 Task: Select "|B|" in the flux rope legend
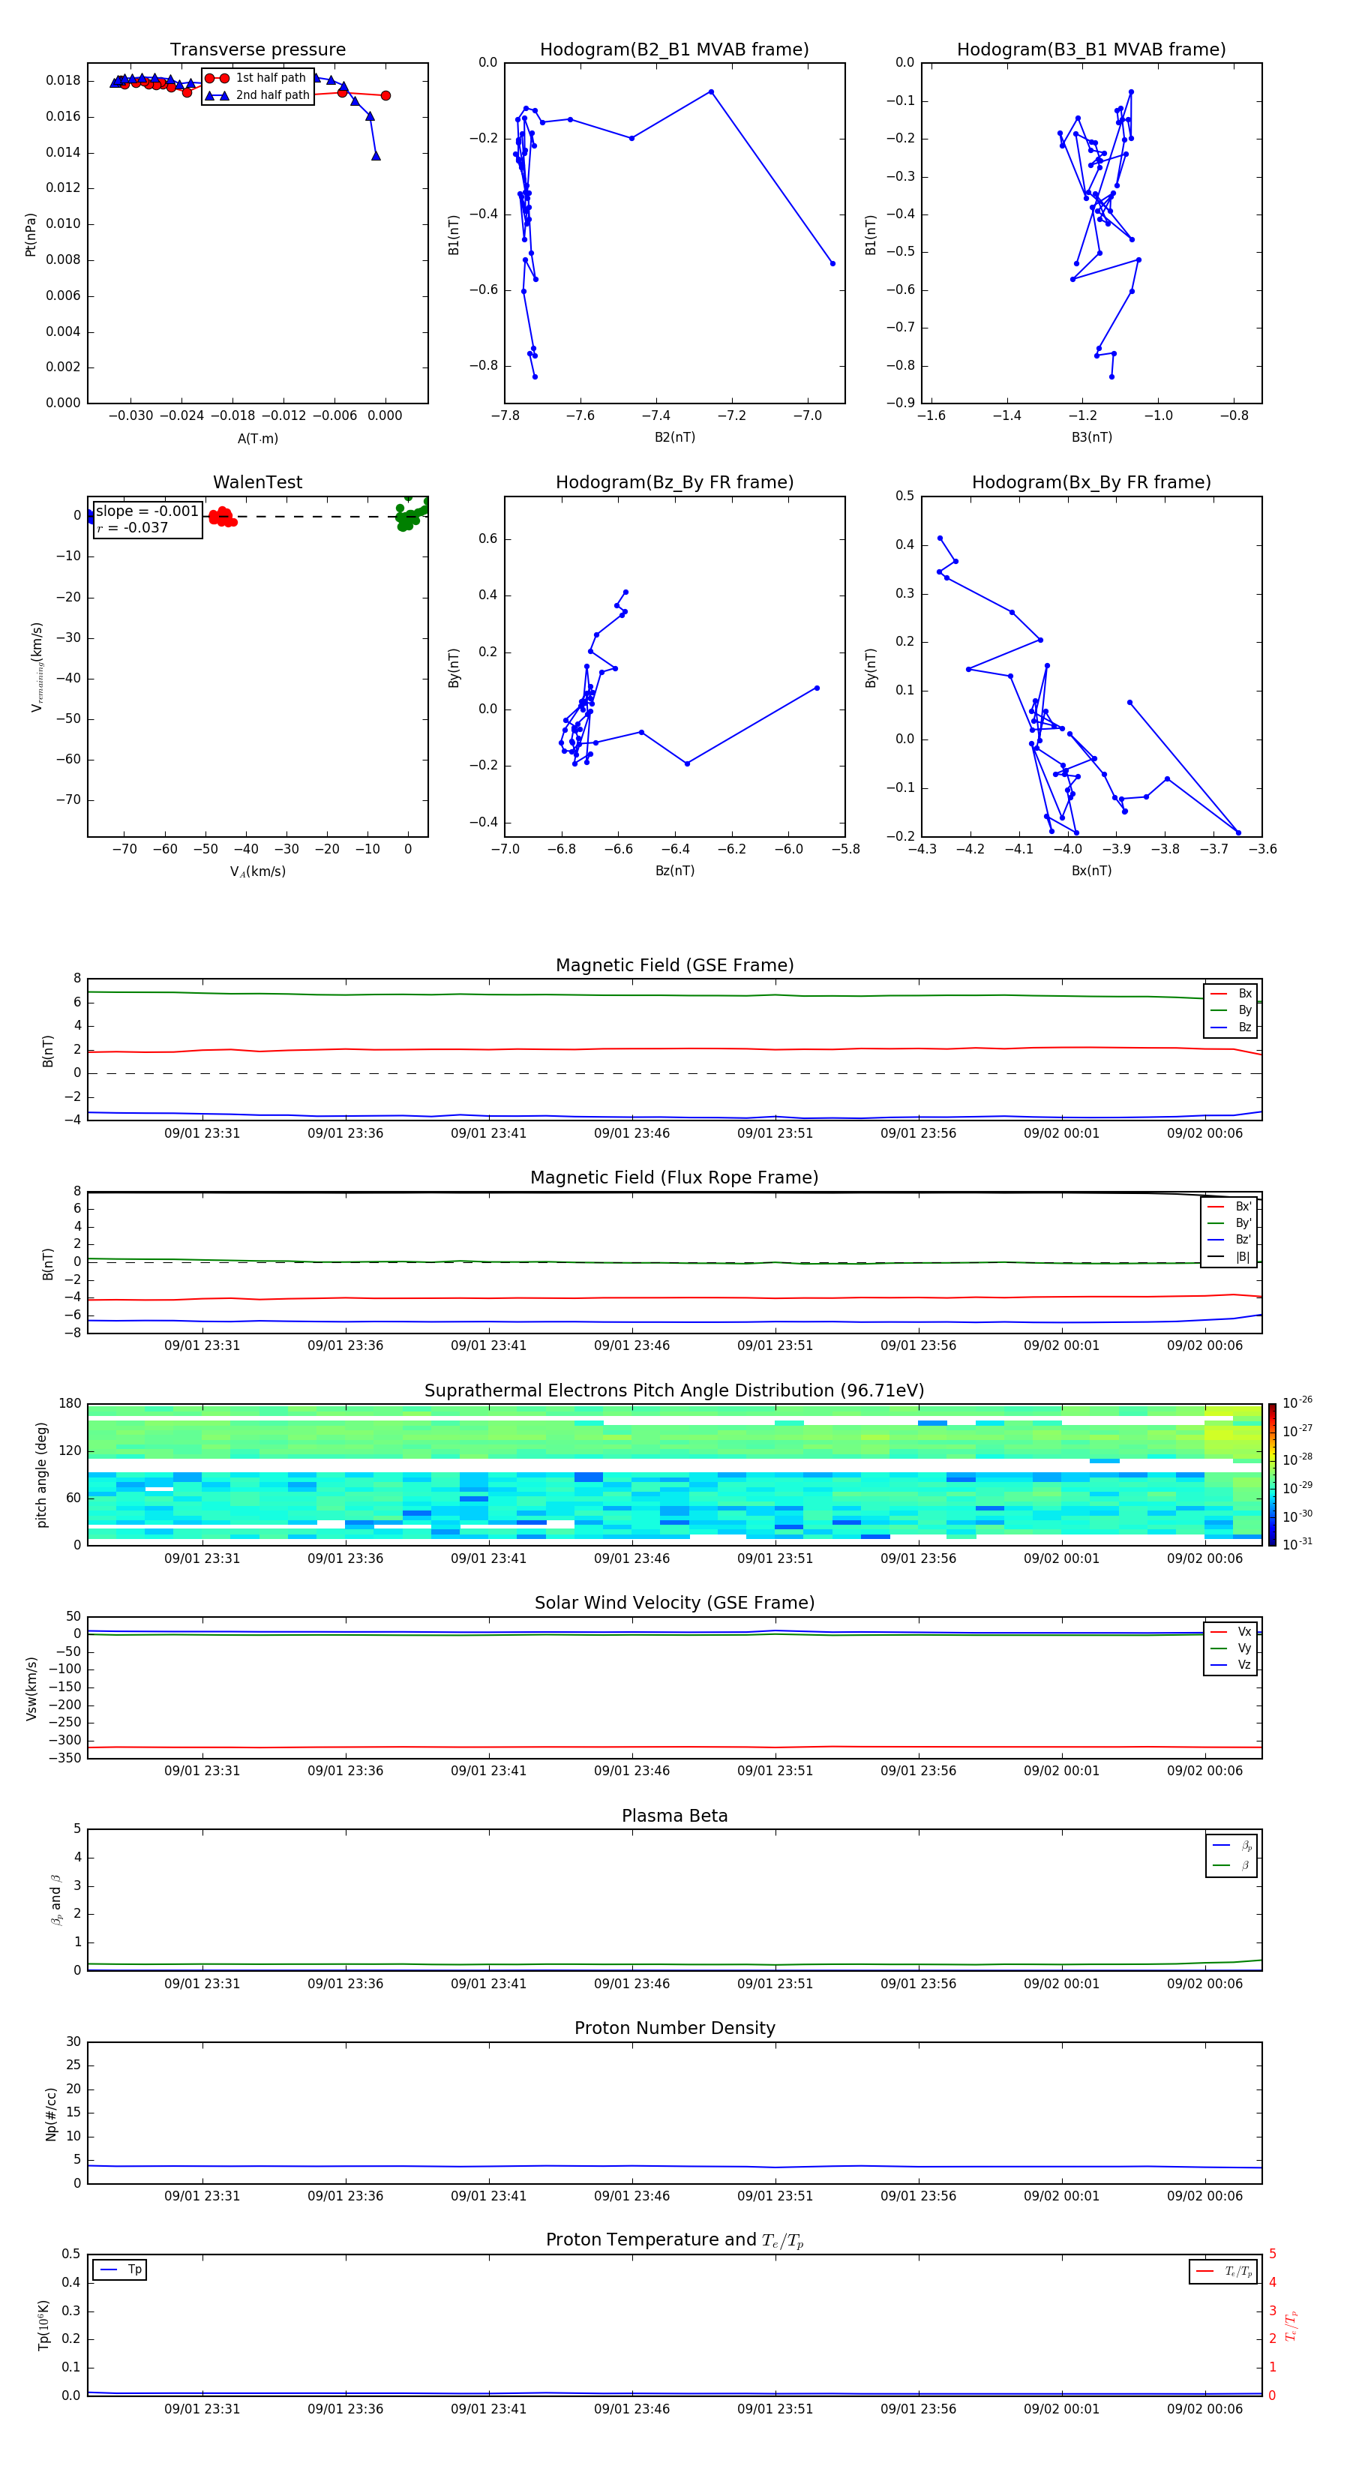click(x=1230, y=1257)
